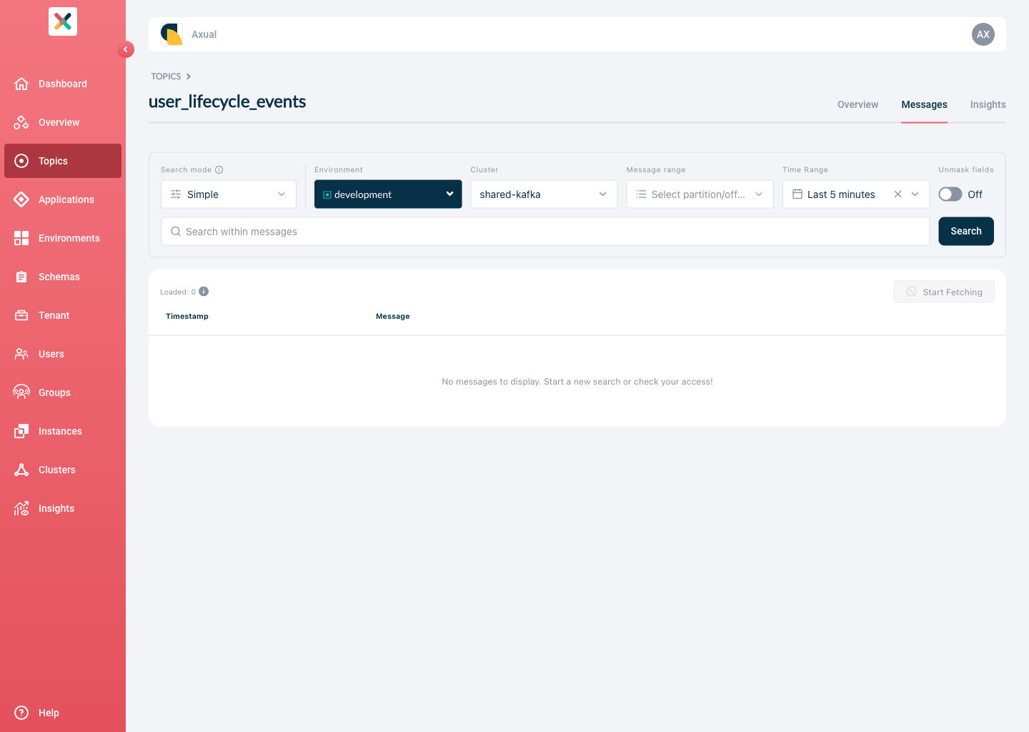Click the Message column header

(393, 316)
